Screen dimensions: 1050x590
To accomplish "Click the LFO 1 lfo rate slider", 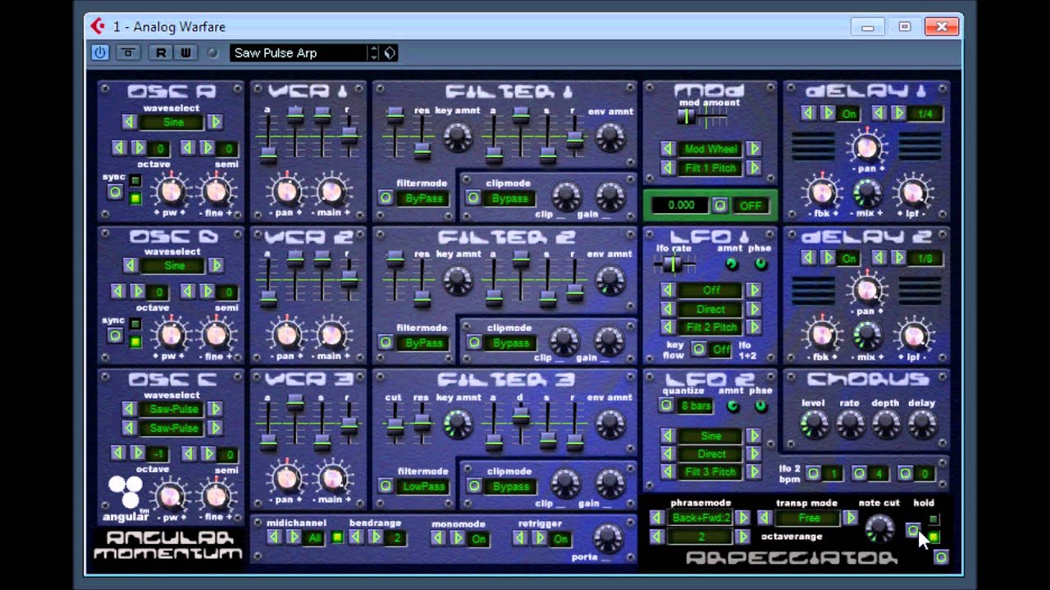I will (x=673, y=264).
